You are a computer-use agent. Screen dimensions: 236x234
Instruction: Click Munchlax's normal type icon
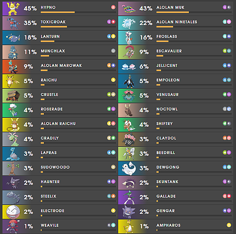click(113, 51)
